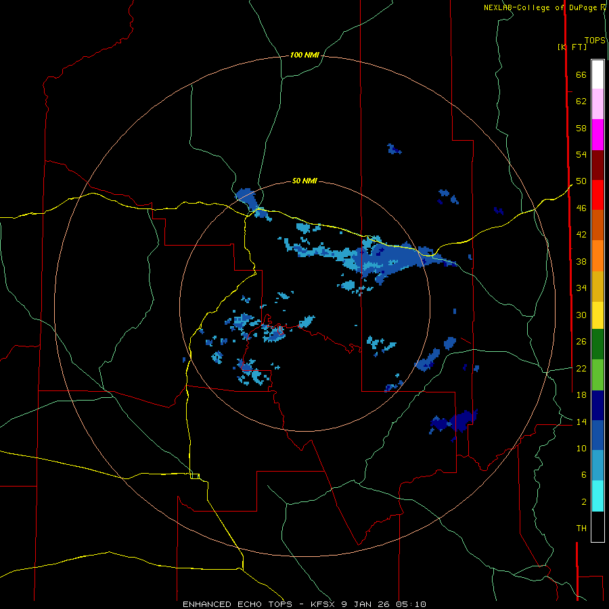Click the legend value "22"
Image resolution: width=609 pixels, height=609 pixels.
point(581,368)
